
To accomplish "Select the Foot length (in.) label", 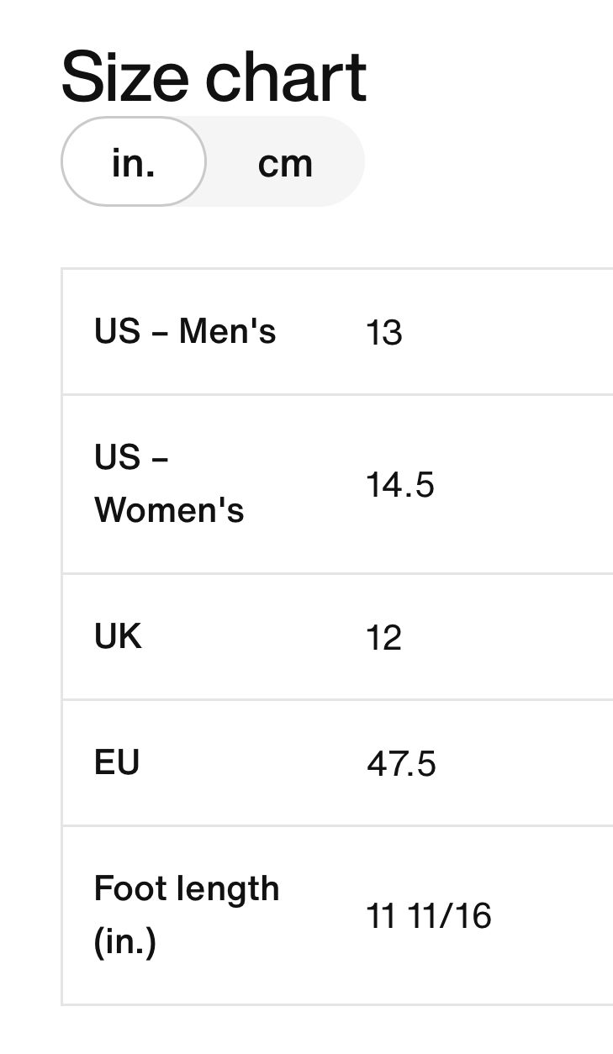I will [x=186, y=914].
